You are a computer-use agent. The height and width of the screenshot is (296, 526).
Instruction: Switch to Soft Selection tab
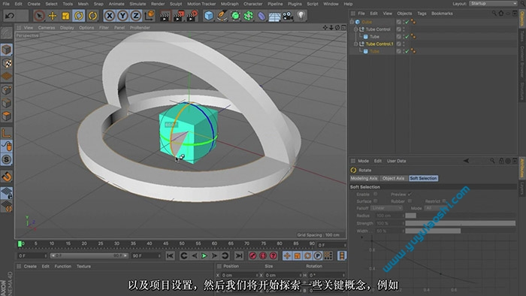(423, 178)
